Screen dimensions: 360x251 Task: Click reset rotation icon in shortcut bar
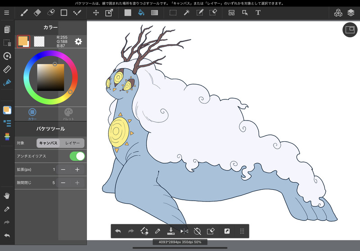pos(197,231)
